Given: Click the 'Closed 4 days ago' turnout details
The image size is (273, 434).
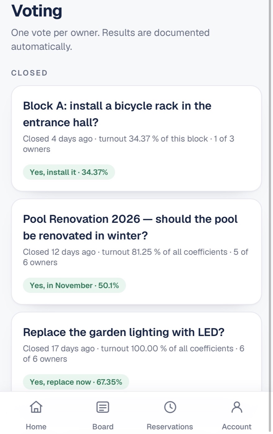Looking at the screenshot, I should [128, 144].
